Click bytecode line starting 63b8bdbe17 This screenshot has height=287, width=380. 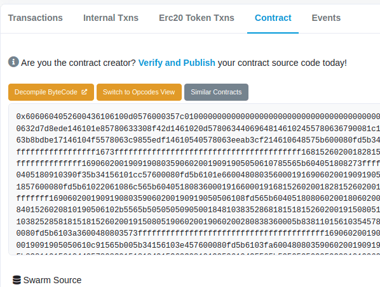(x=198, y=140)
